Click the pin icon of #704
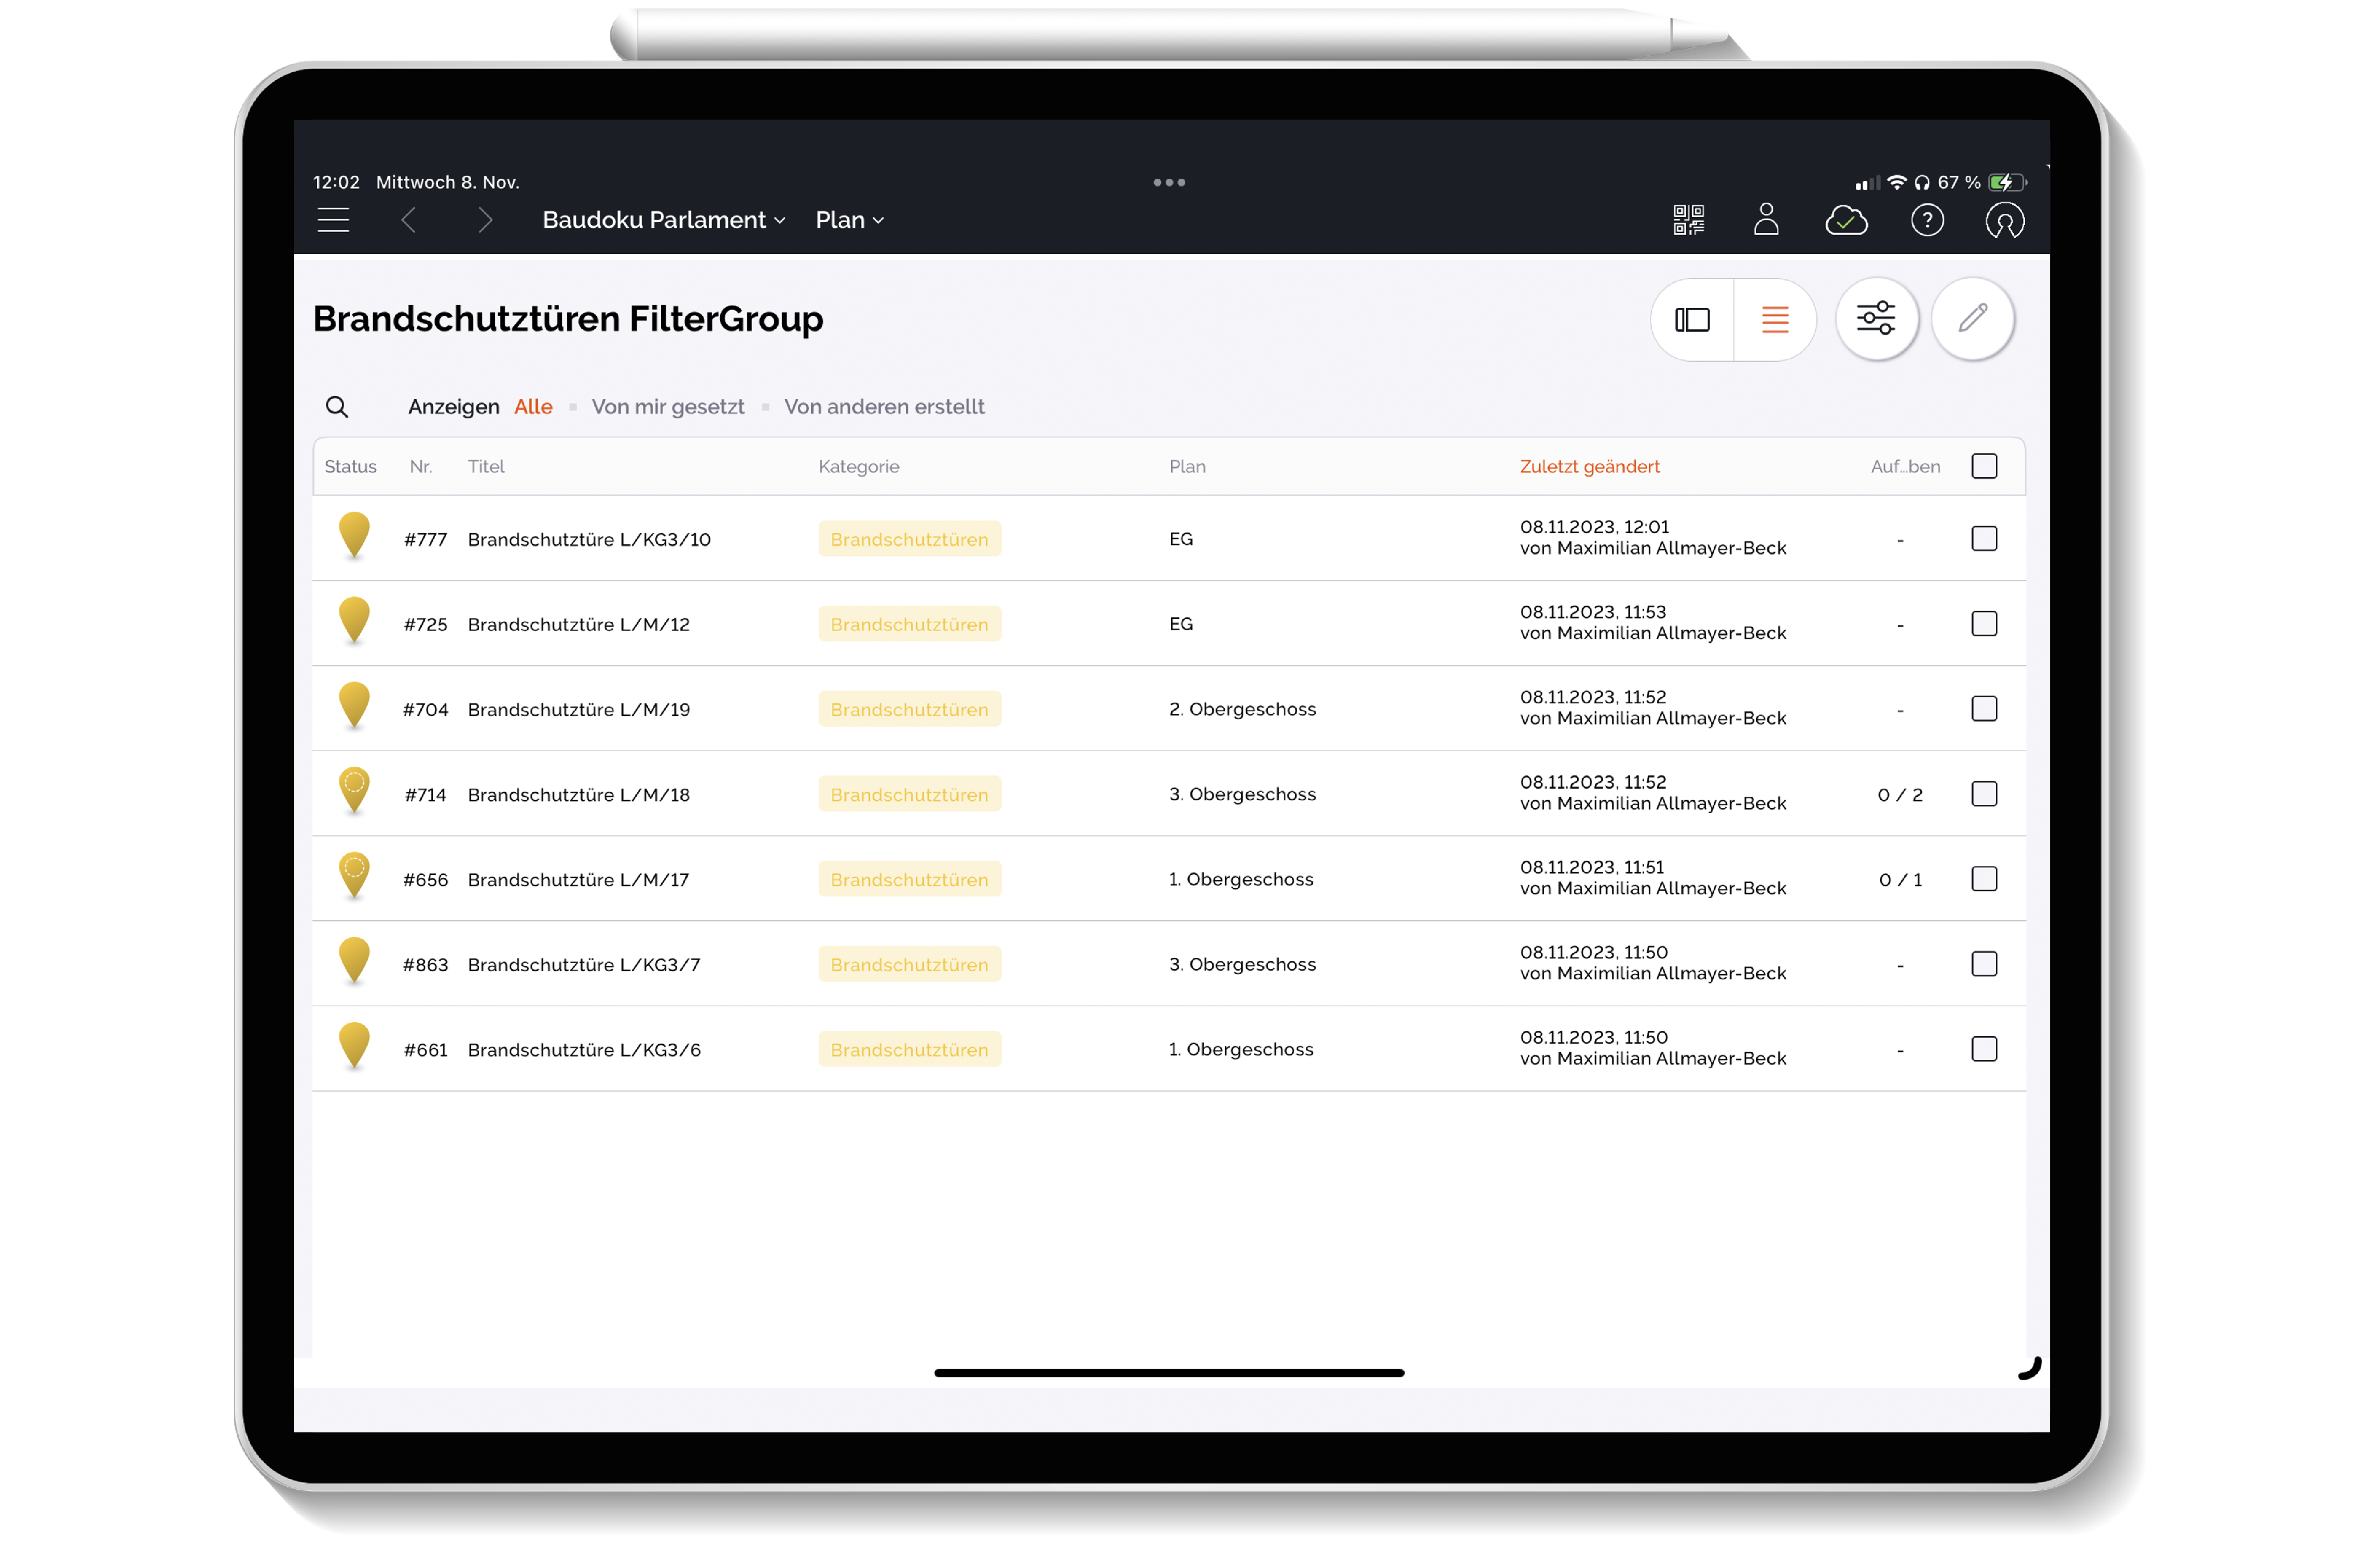This screenshot has height=1543, width=2380. (354, 706)
